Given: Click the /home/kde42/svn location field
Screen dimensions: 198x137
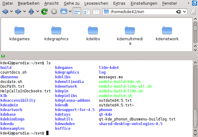Looking at the screenshot, I should [x=141, y=12].
